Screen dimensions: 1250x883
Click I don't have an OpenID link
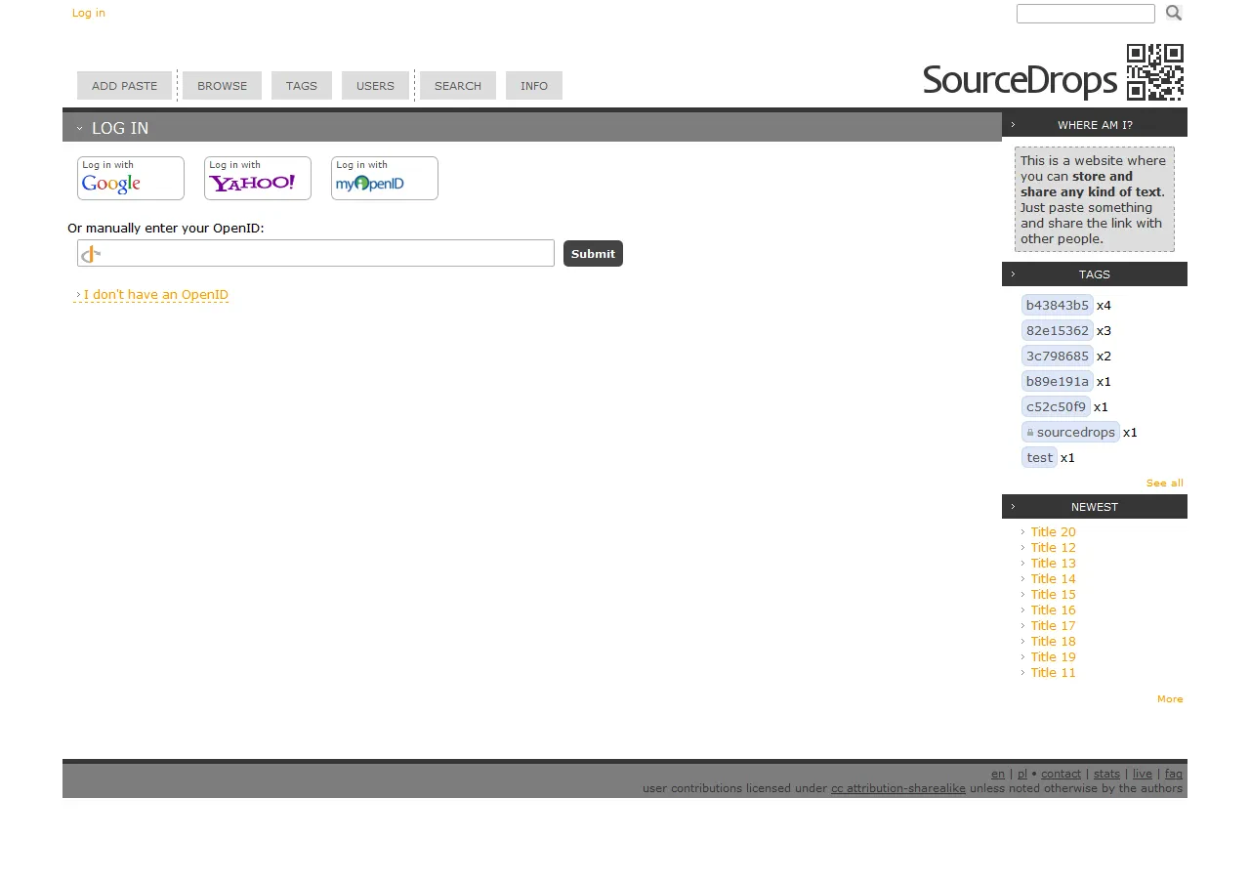click(152, 295)
